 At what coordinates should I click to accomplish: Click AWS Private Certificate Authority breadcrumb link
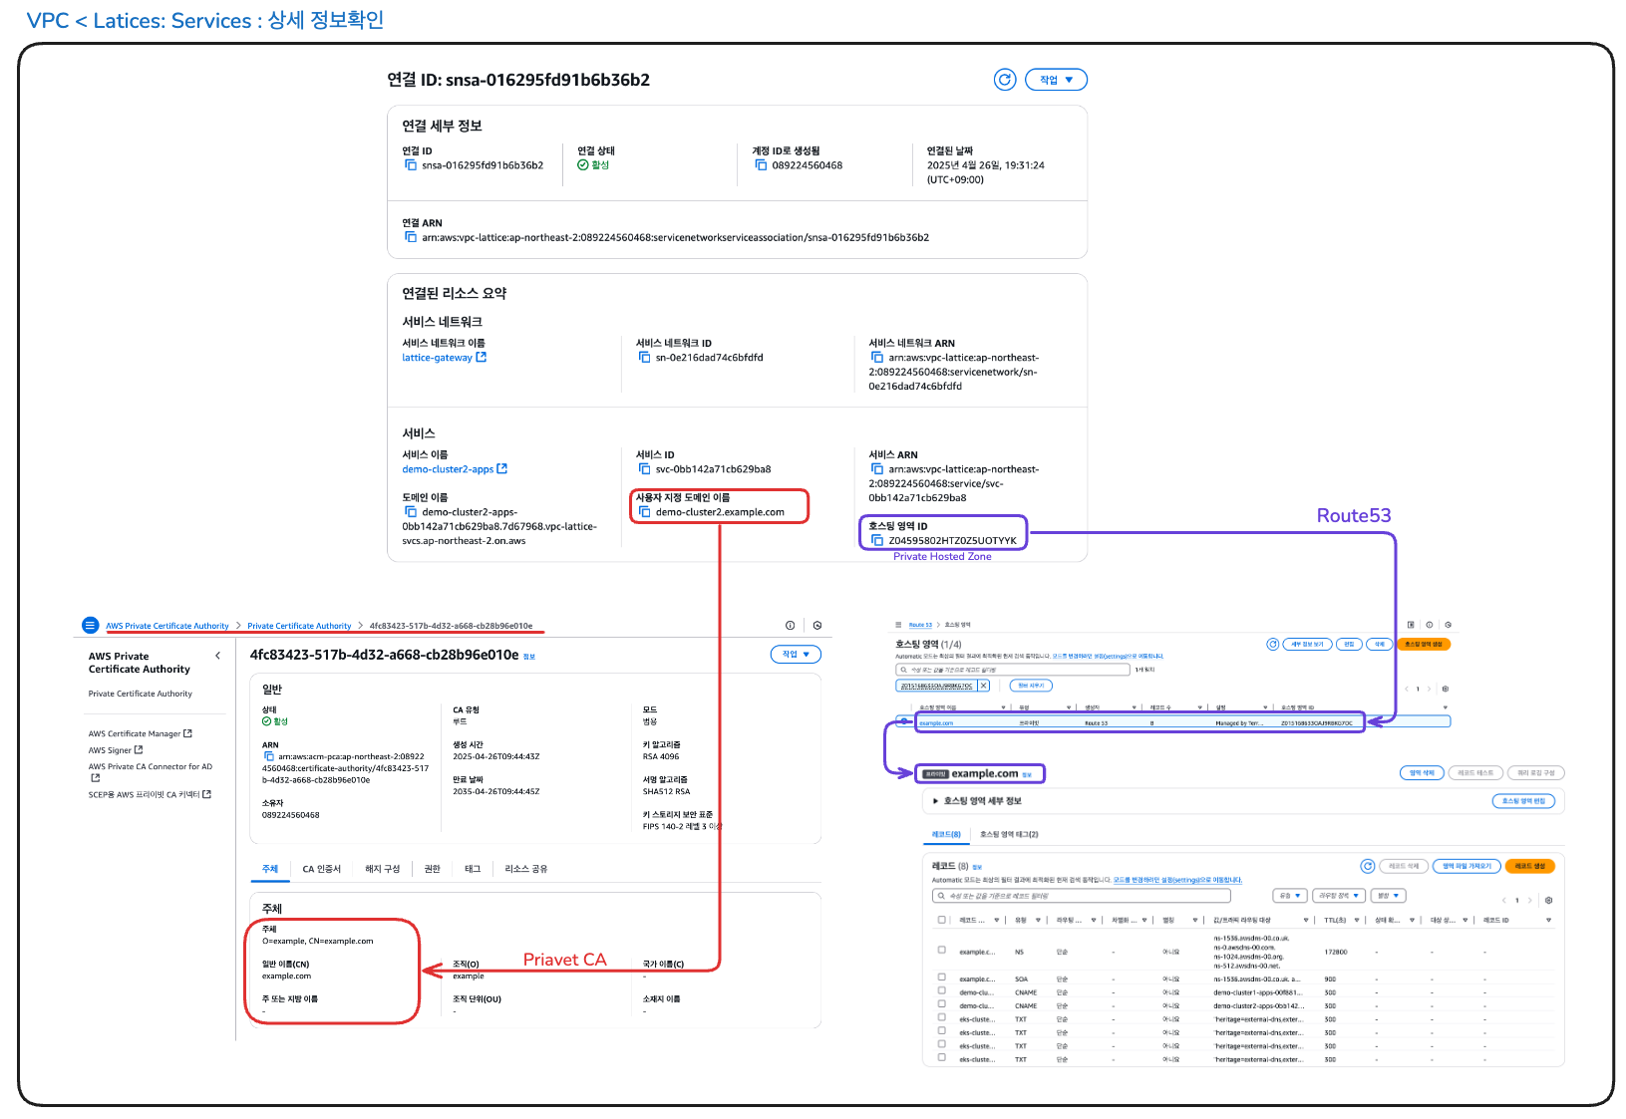167,626
